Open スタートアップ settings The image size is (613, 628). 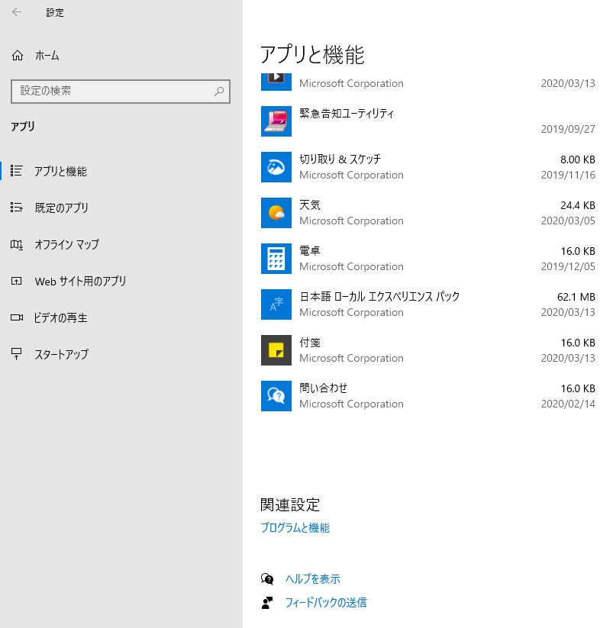(61, 355)
